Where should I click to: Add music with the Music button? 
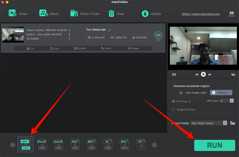point(49,14)
